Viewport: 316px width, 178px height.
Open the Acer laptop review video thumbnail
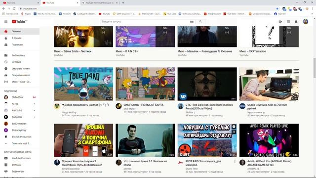(x=269, y=84)
